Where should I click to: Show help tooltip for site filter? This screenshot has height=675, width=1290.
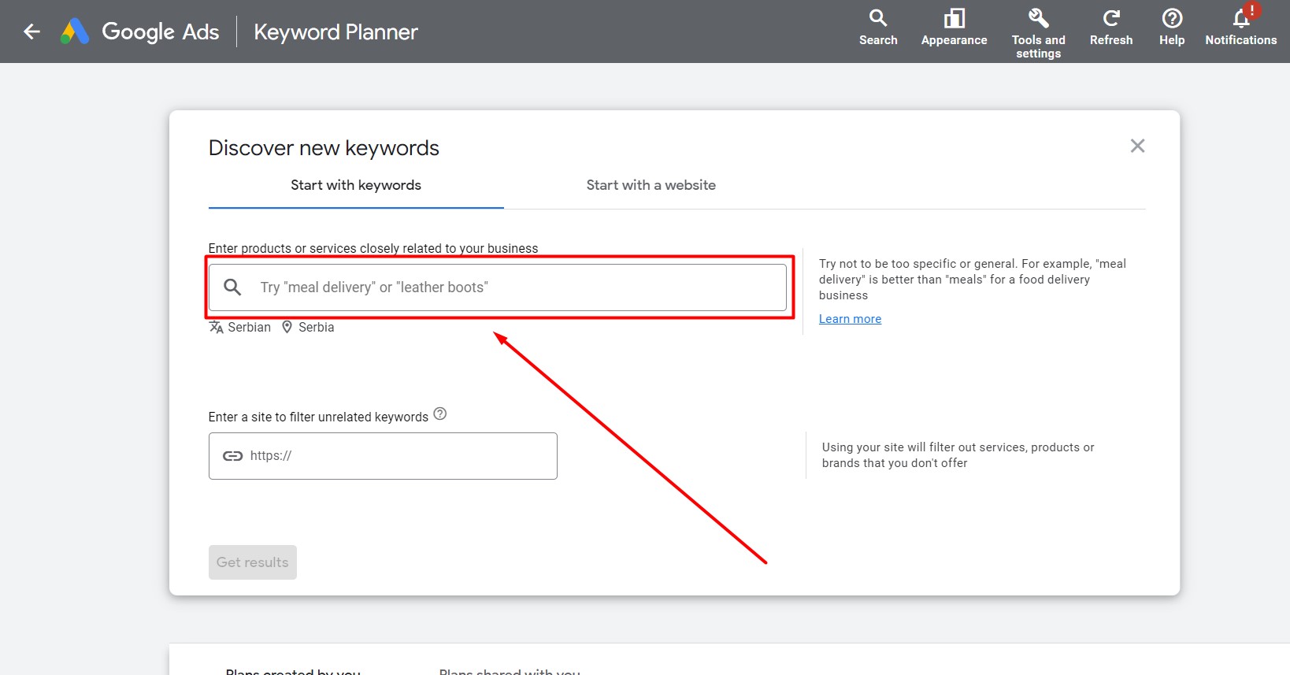(x=440, y=414)
